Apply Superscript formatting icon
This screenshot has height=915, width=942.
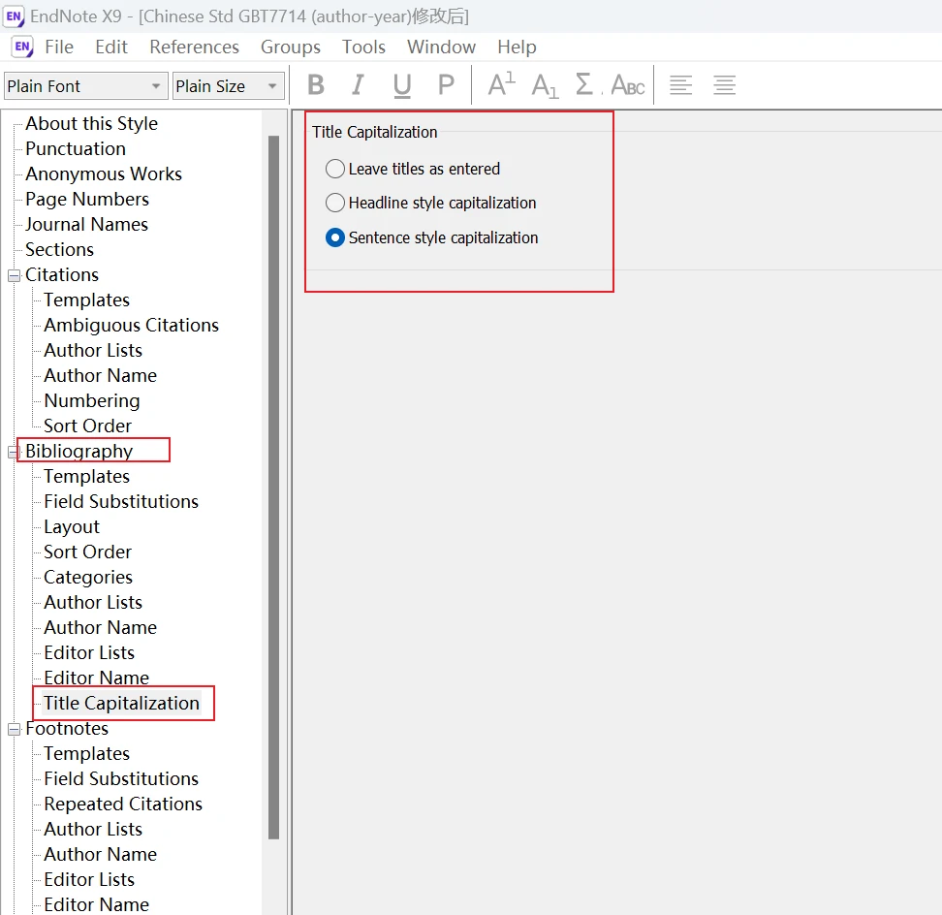pos(502,84)
